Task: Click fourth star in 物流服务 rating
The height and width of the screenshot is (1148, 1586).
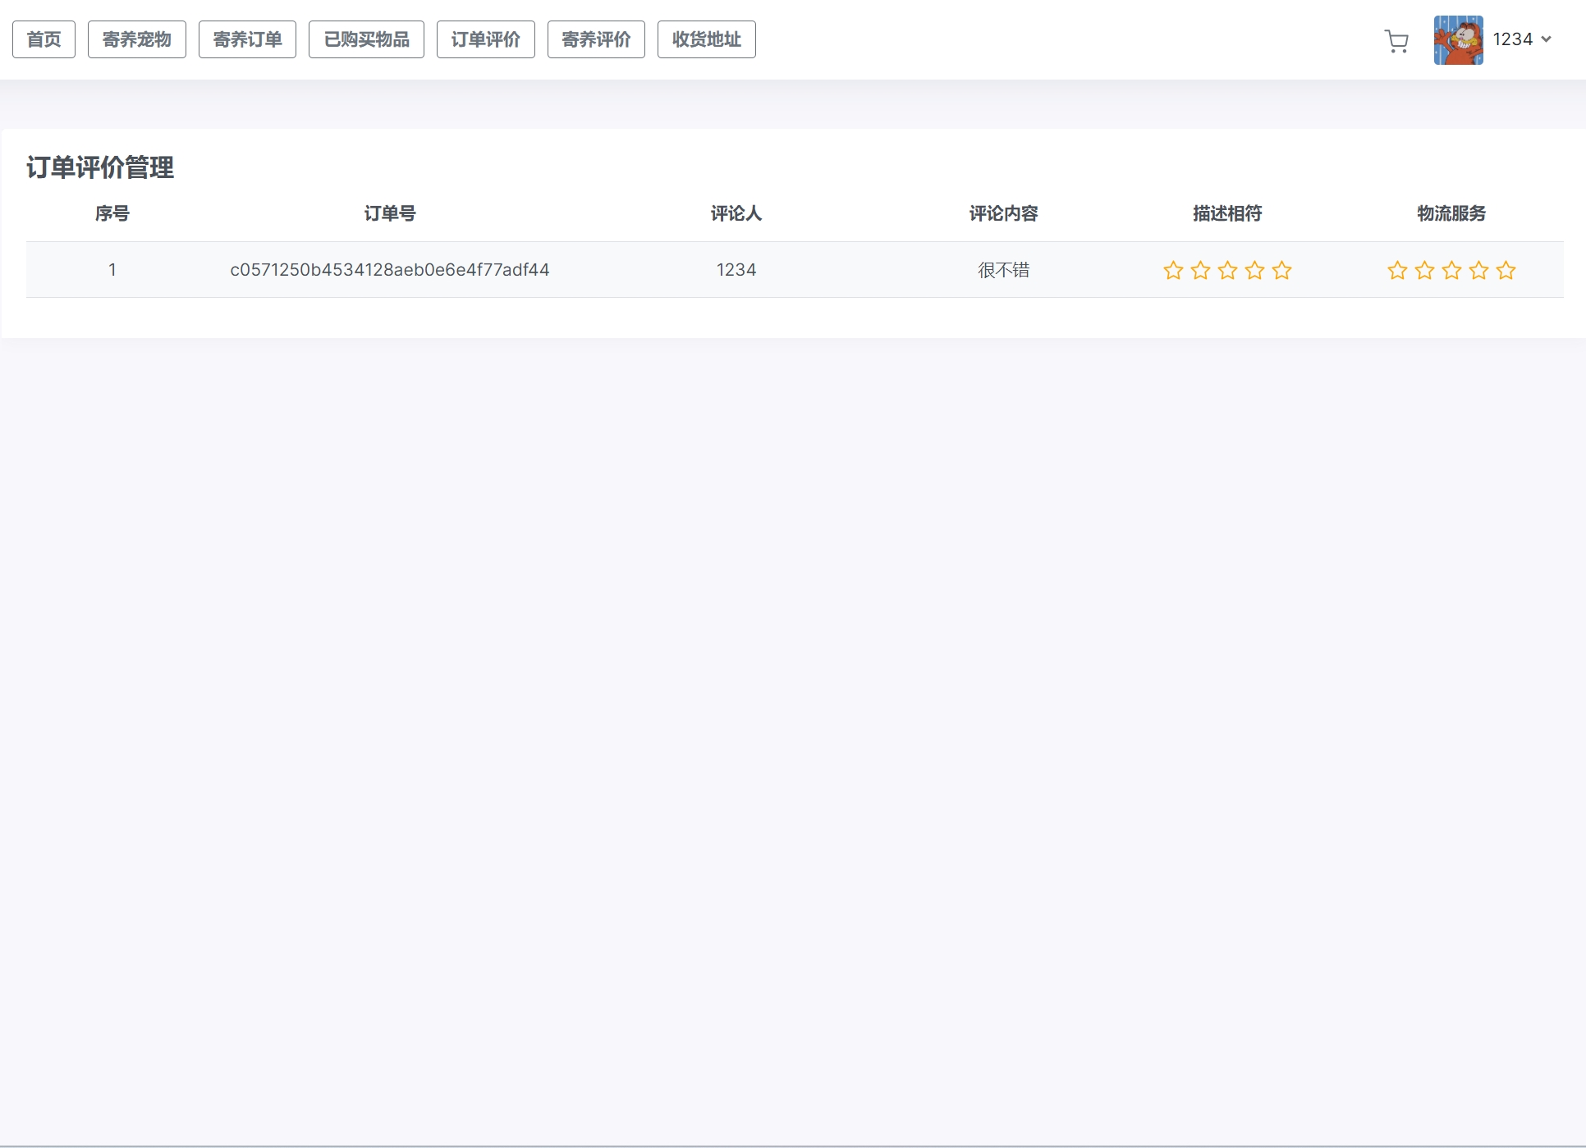Action: click(1478, 271)
